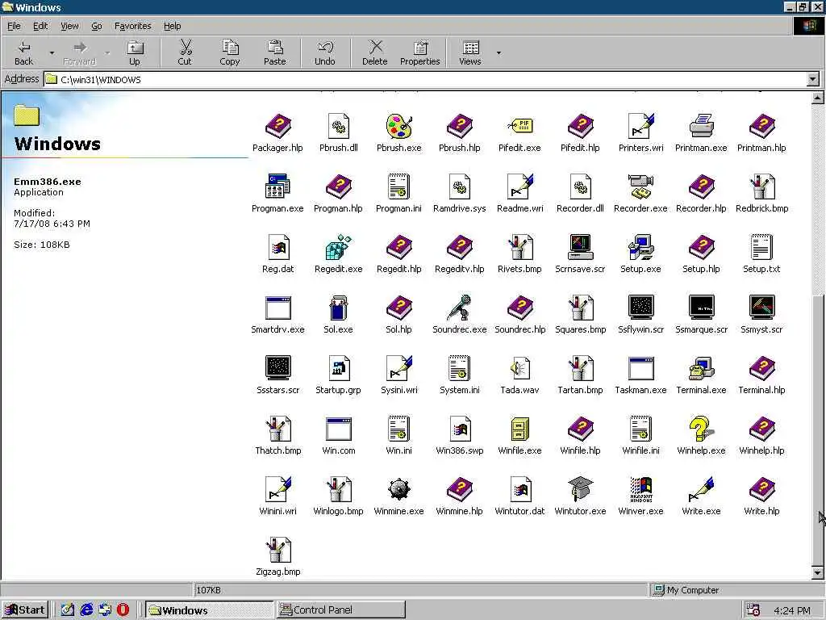Select the Wintutor.exe graduation cap icon

(x=580, y=488)
